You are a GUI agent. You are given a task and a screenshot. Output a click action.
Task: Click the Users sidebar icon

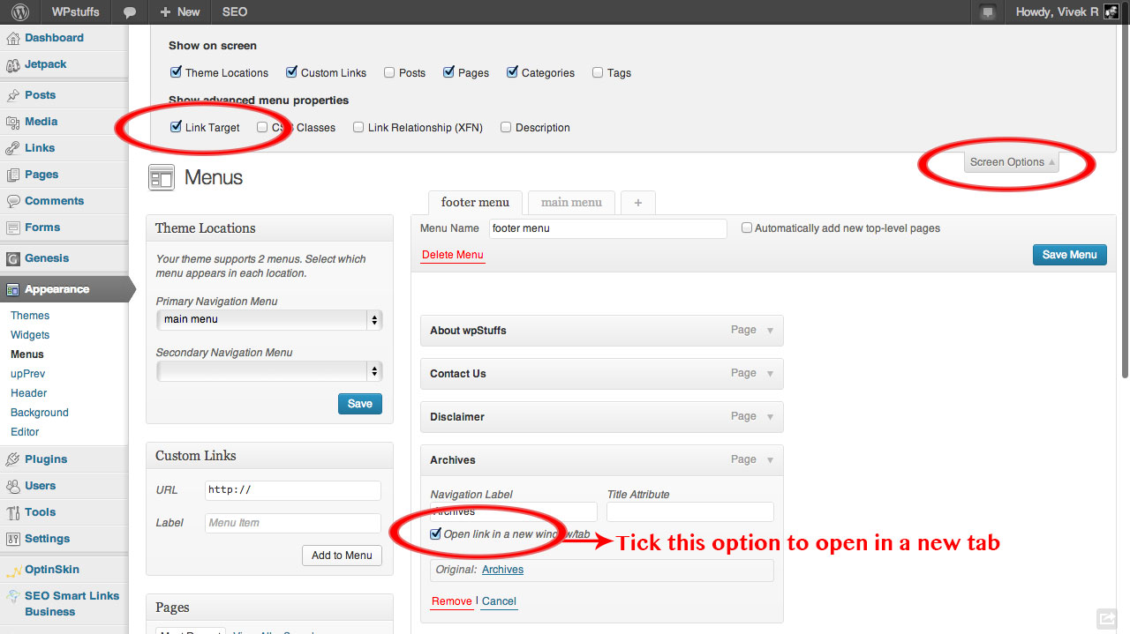point(12,486)
